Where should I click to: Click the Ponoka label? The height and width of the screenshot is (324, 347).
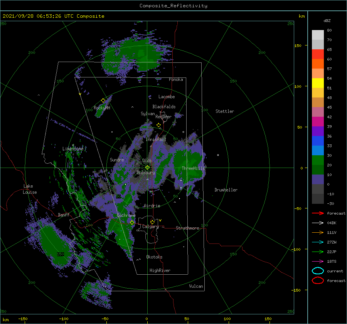coord(176,79)
